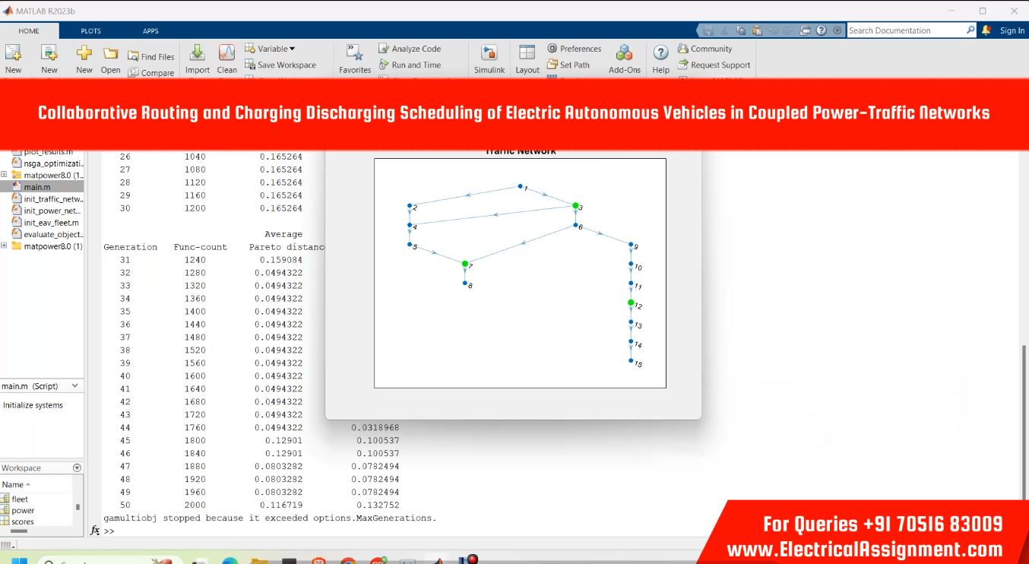Click the Open folder icon
The height and width of the screenshot is (564, 1029).
[111, 54]
